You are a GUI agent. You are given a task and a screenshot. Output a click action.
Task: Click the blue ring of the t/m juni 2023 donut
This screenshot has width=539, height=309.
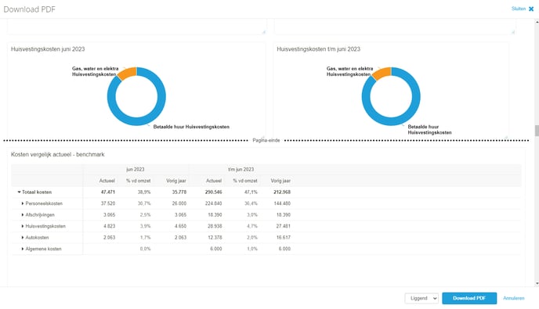pos(413,106)
